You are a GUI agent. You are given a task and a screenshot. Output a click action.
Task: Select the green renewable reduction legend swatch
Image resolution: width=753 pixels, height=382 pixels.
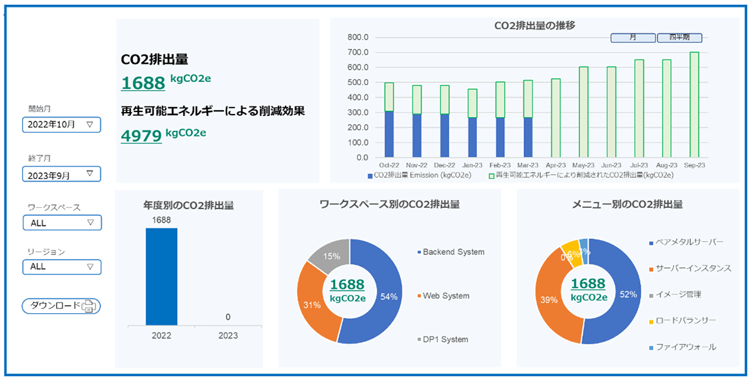[491, 176]
